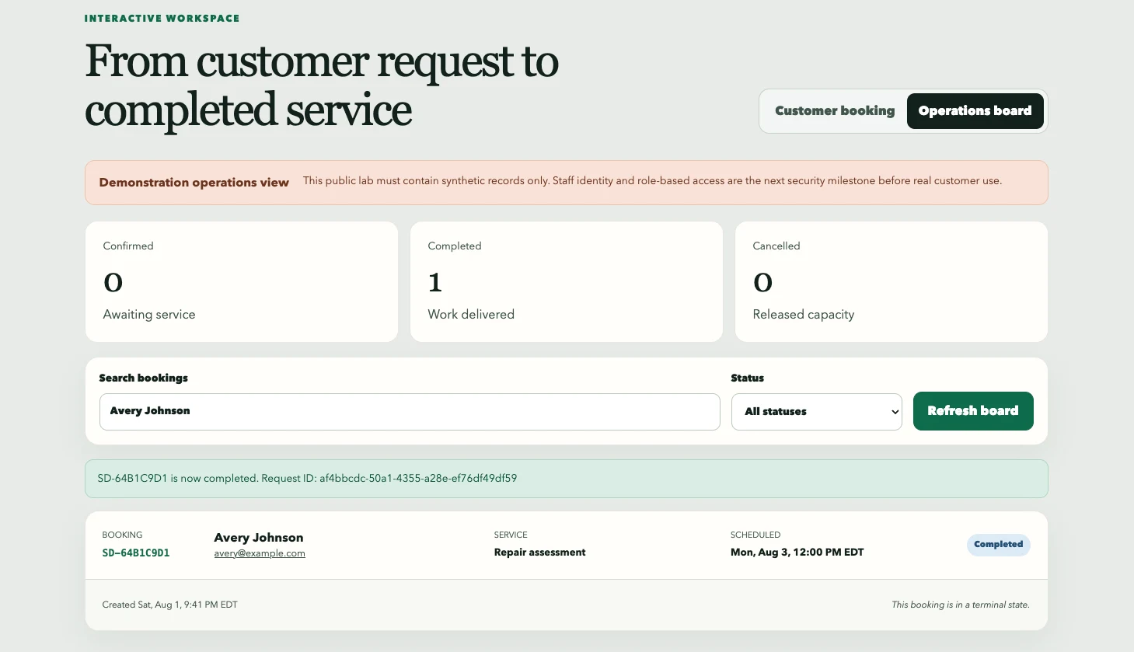Click the Work delivered caption

[x=471, y=315]
